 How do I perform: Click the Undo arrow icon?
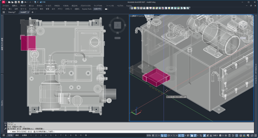pyautogui.click(x=25, y=2)
